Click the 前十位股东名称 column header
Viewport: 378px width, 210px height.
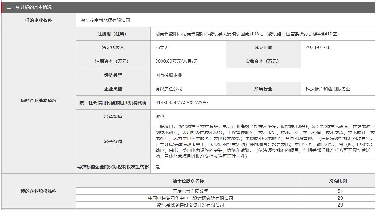tap(188, 181)
